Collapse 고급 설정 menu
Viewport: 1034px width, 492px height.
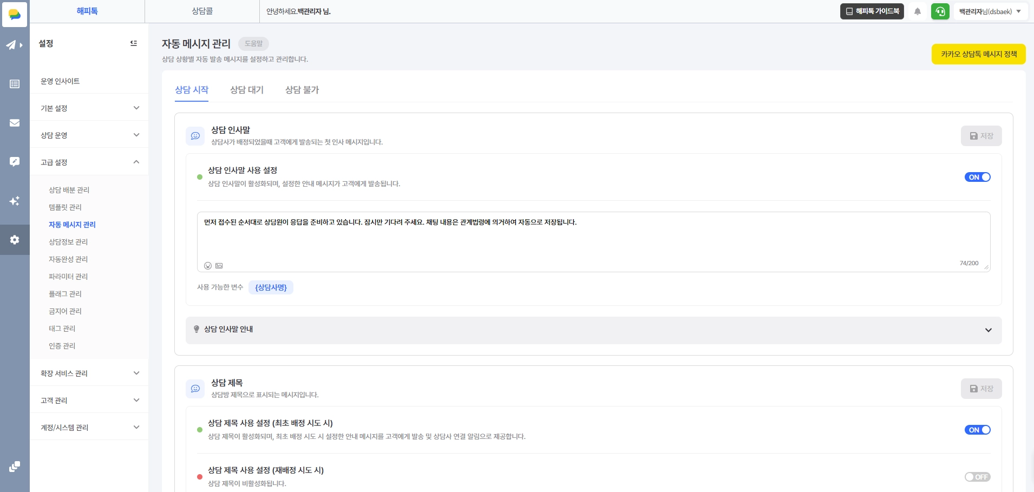(x=89, y=162)
